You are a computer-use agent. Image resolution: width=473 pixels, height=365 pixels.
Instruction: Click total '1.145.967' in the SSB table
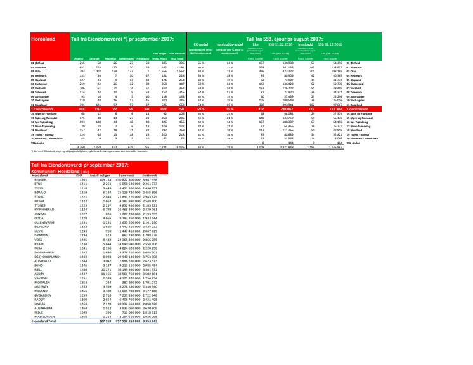pyautogui.click(x=335, y=148)
